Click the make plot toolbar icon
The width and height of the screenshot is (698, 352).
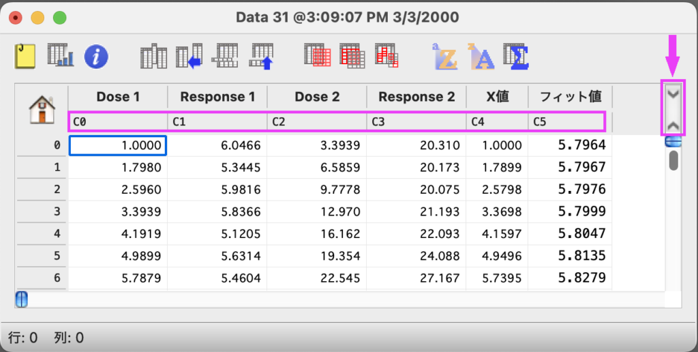tap(60, 56)
